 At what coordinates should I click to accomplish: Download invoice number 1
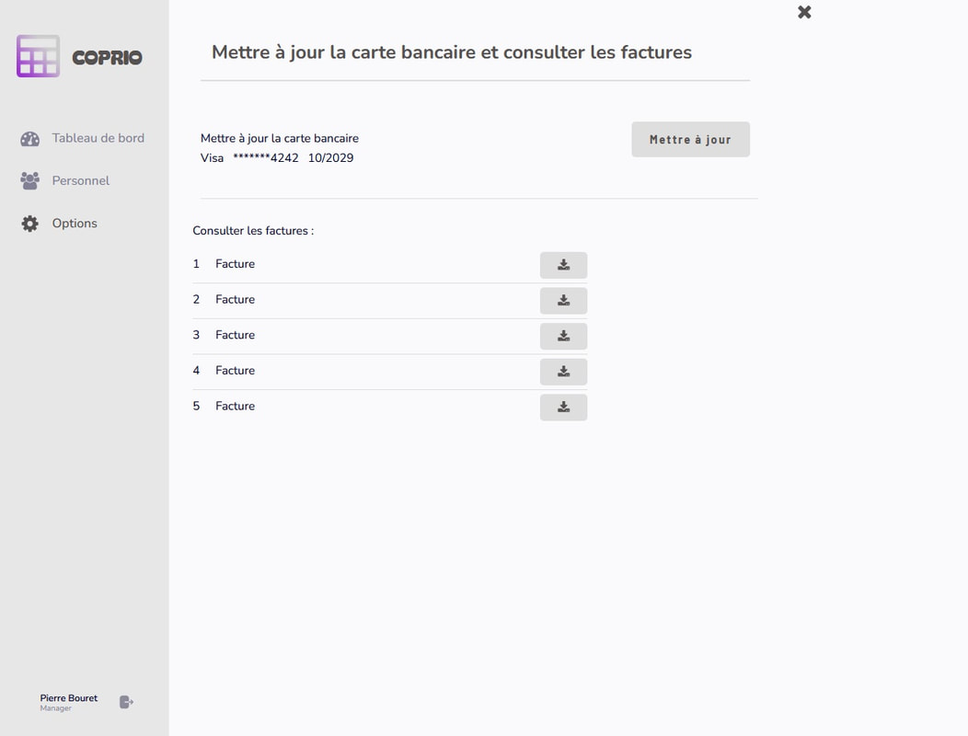[563, 265]
